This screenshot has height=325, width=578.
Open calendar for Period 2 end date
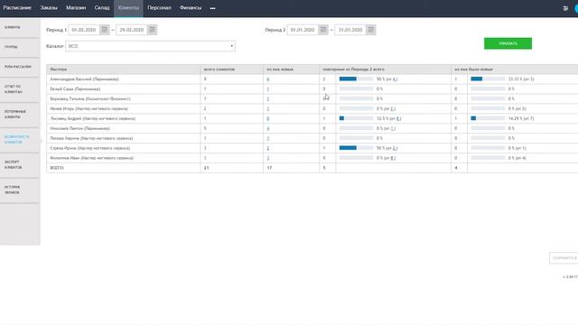[x=371, y=30]
